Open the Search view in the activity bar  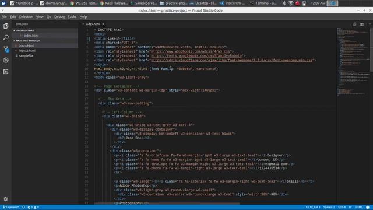(6, 37)
